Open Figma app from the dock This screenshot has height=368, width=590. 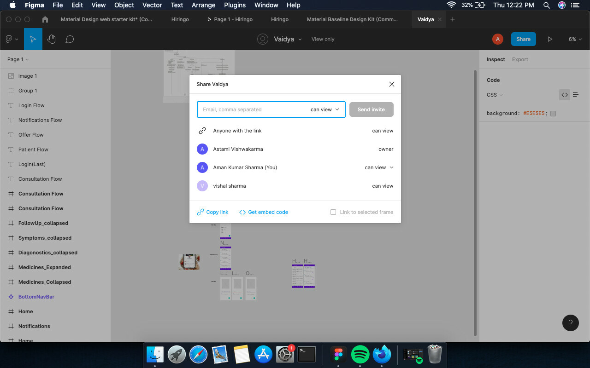tap(338, 354)
